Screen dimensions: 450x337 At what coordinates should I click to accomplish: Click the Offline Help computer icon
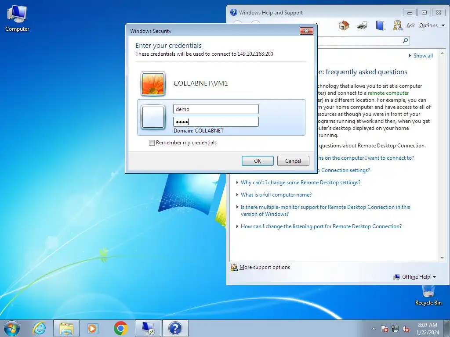pyautogui.click(x=397, y=277)
